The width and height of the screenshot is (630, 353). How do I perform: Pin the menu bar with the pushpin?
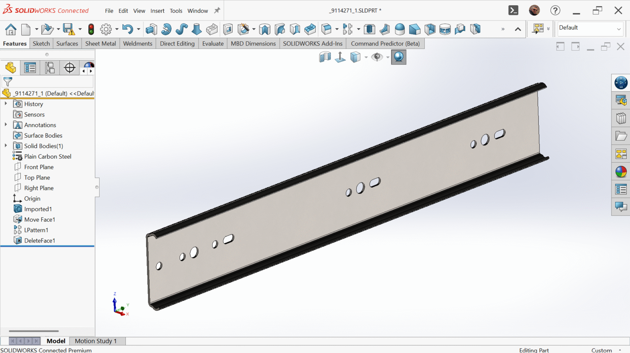click(x=217, y=10)
